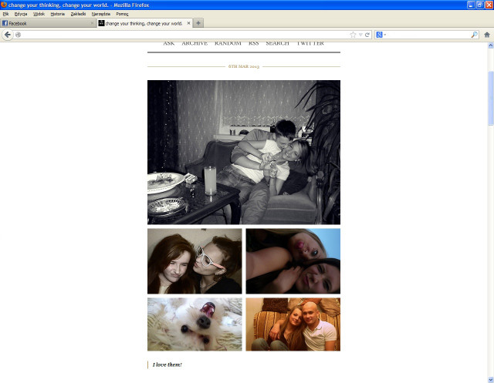Open the Edycja menu
This screenshot has width=494, height=383.
21,14
